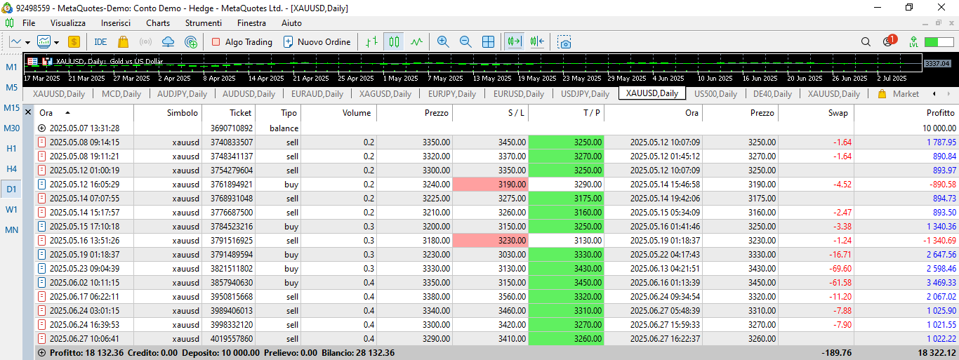Sort by the Ticket column header
Screen dimensions: 959x360
click(229, 113)
